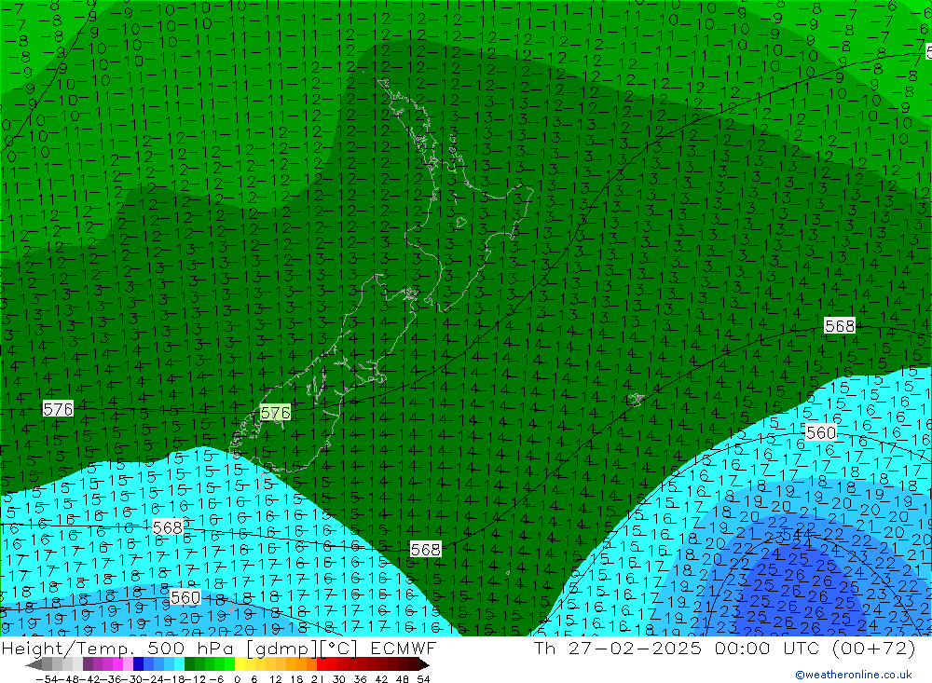Click the 576 label over South Island

click(275, 413)
